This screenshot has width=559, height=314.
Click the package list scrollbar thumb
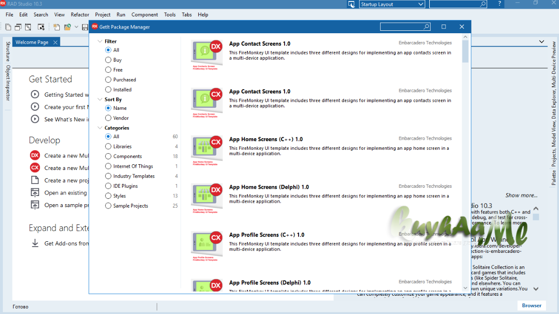coord(465,51)
